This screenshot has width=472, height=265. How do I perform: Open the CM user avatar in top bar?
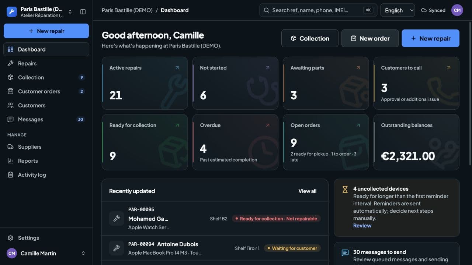coord(457,10)
